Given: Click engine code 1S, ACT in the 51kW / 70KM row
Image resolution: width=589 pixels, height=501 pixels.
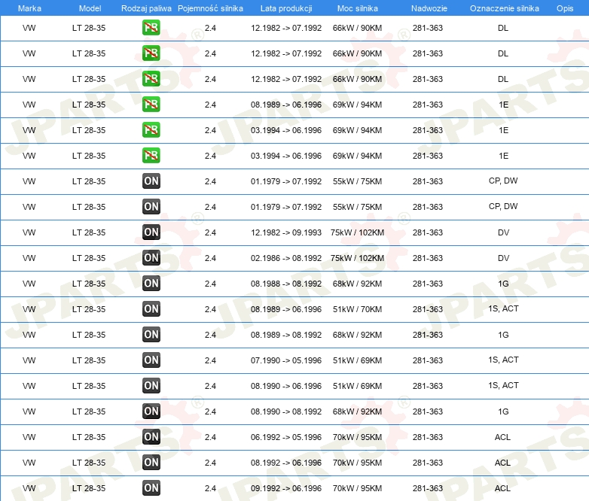Looking at the screenshot, I should pyautogui.click(x=503, y=308).
